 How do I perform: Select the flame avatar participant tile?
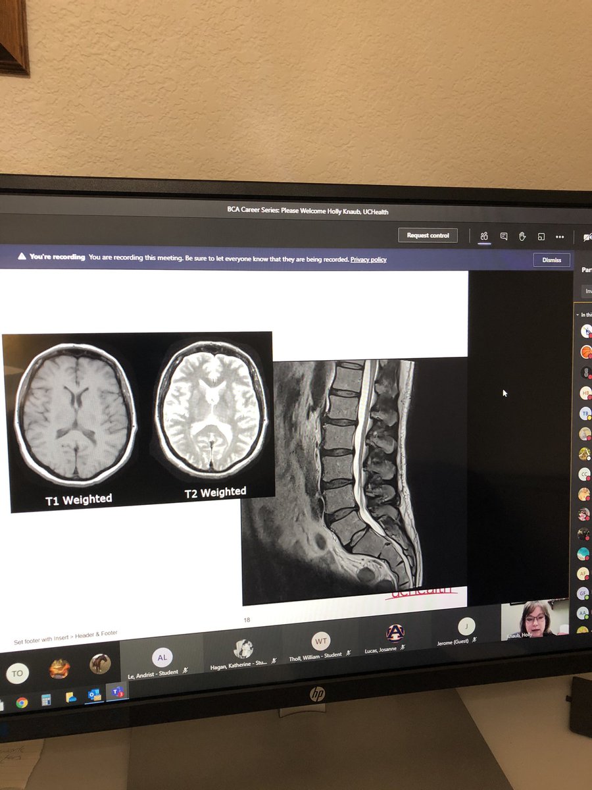(x=60, y=668)
